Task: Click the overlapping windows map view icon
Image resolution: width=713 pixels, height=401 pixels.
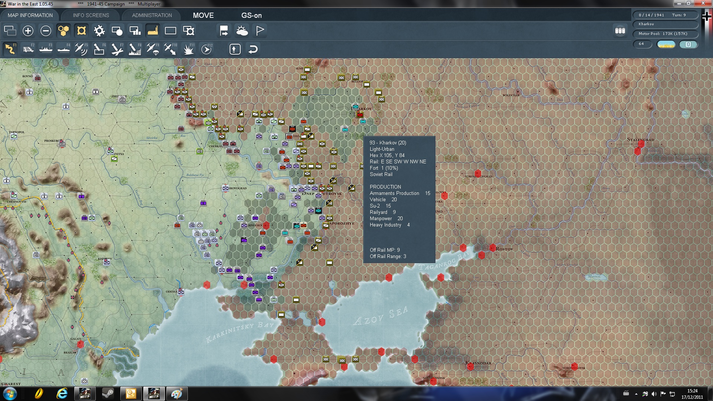Action: pos(10,30)
